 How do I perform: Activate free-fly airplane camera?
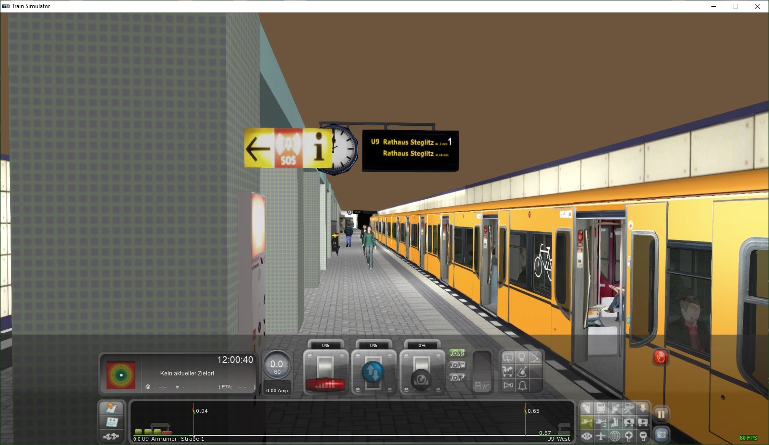coord(601,436)
